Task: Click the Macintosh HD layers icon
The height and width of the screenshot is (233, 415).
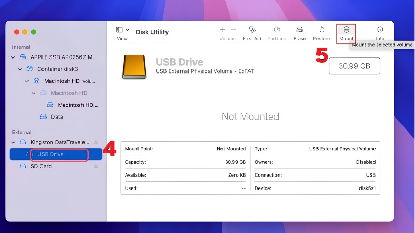Action: click(36, 81)
